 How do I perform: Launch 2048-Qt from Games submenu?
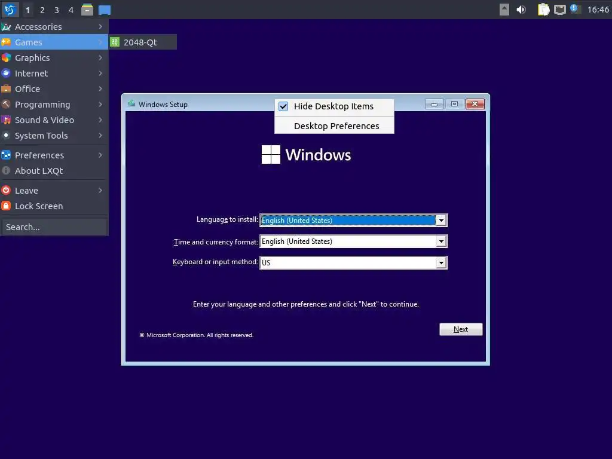(x=143, y=42)
